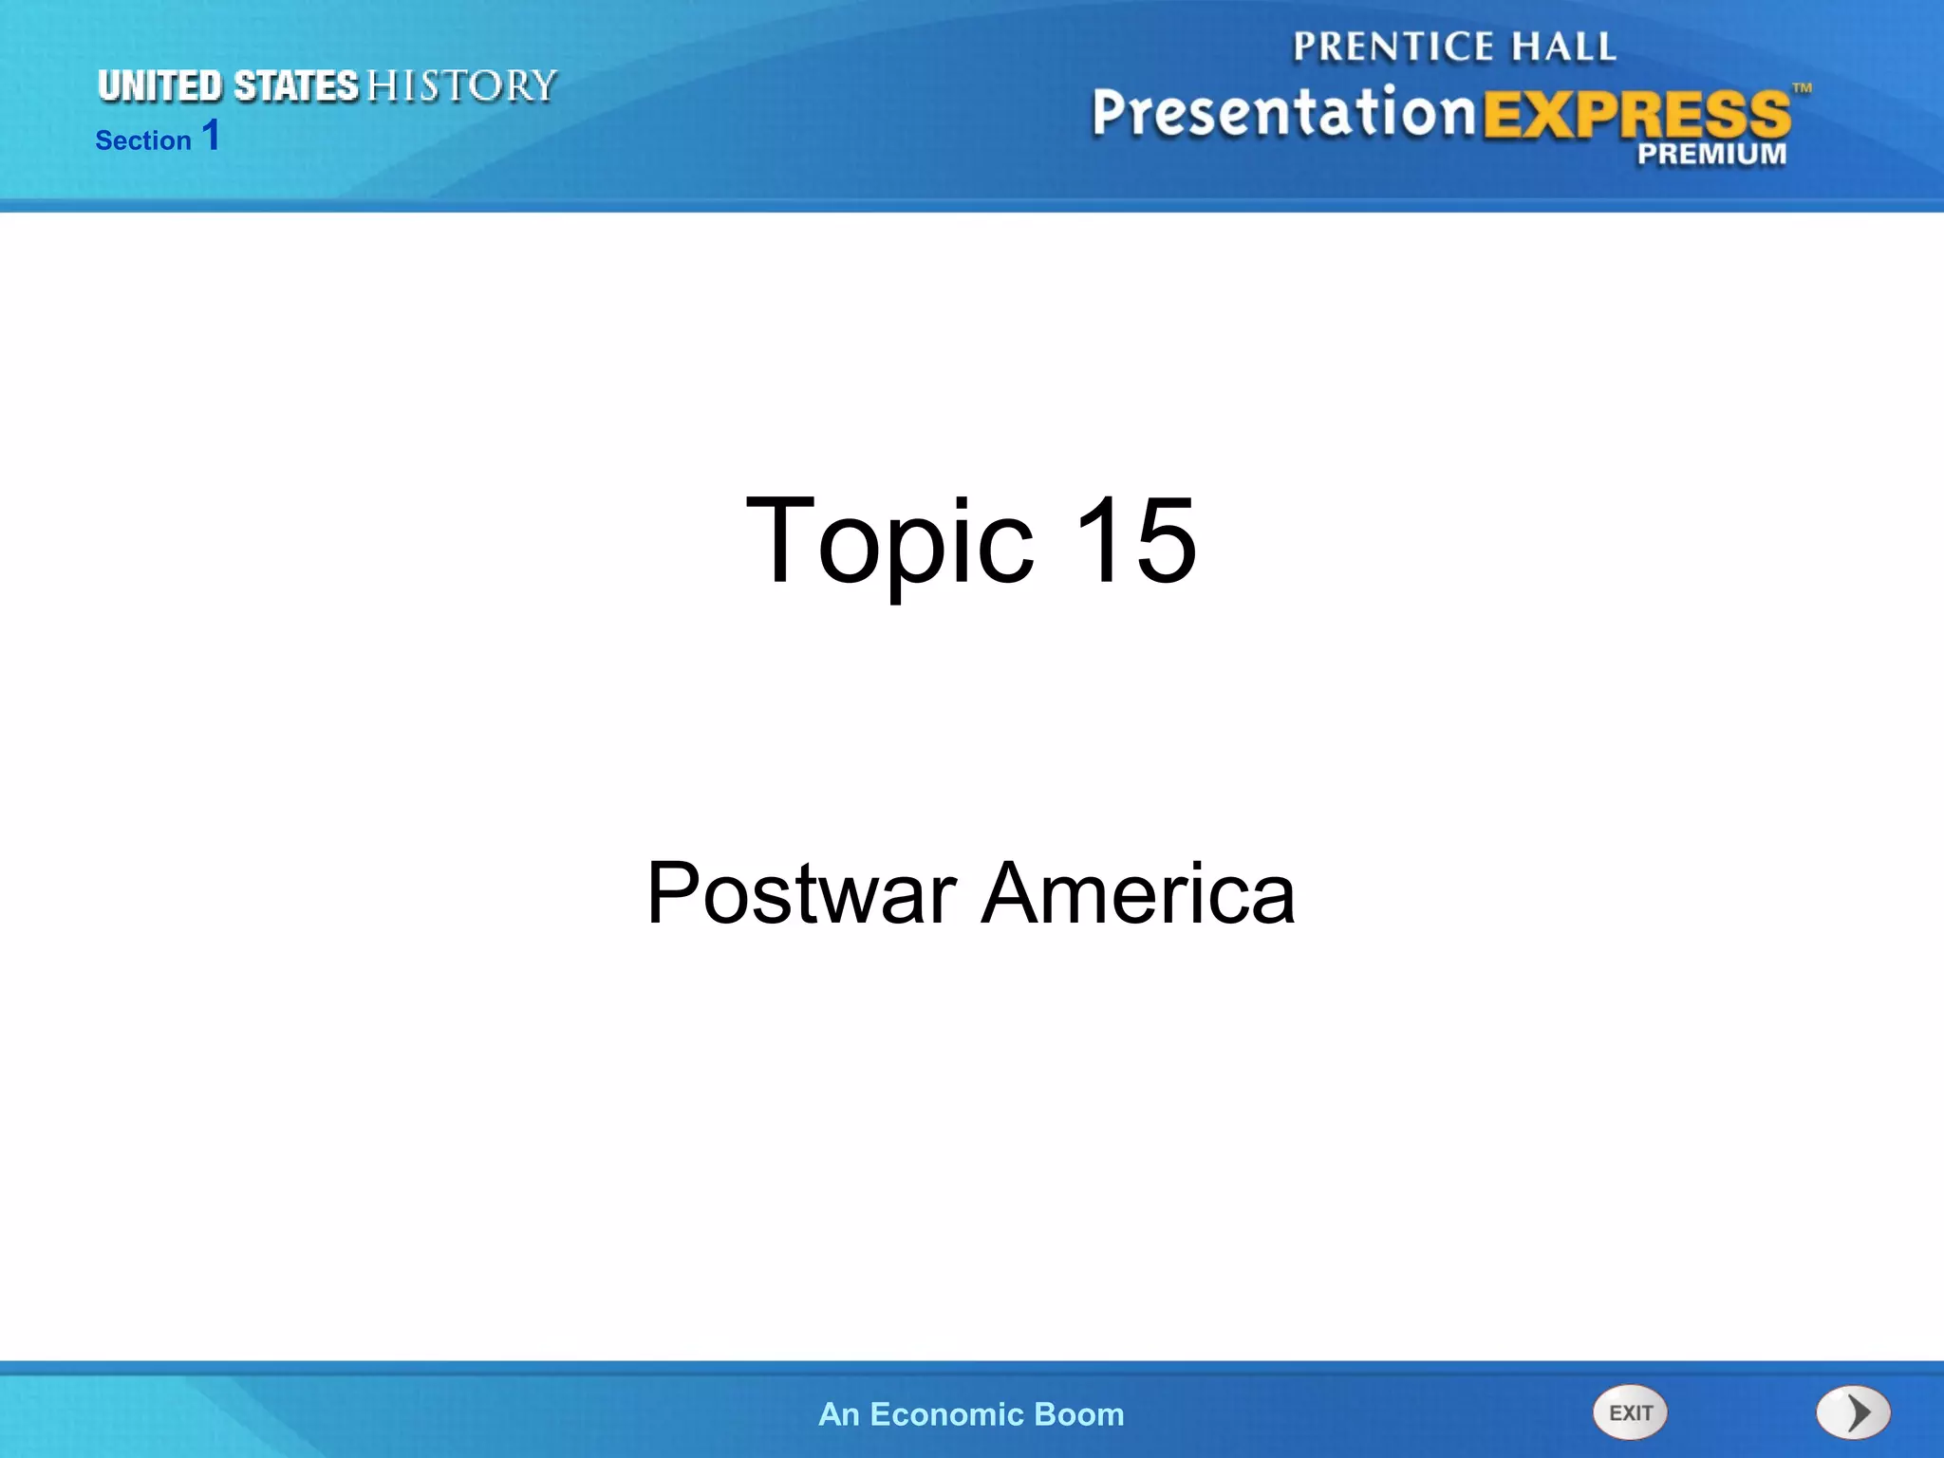Click the PREMIUM label under logo
This screenshot has width=1944, height=1458.
click(1711, 154)
